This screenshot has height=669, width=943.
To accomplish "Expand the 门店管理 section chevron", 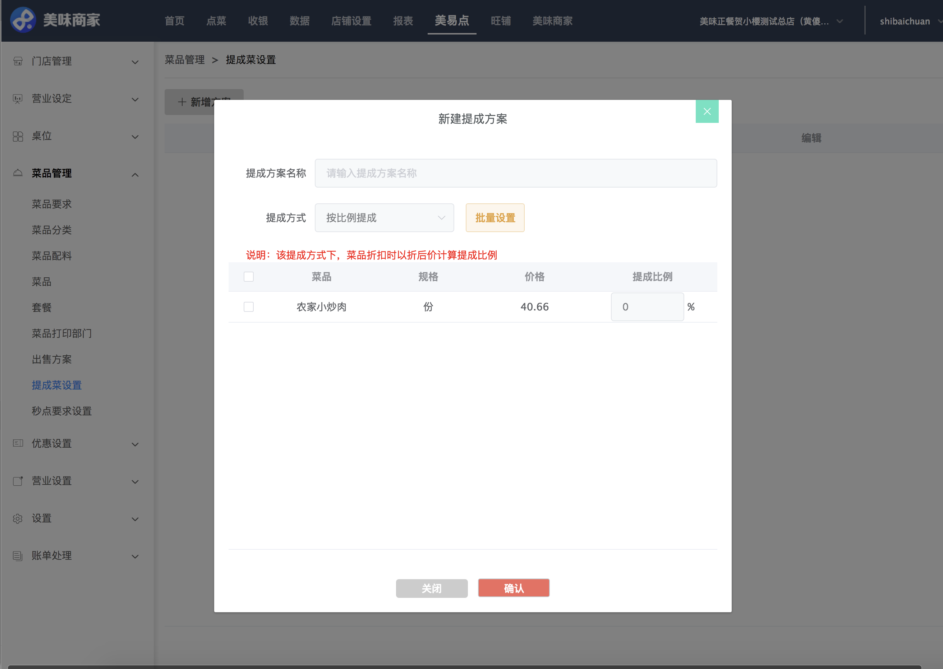I will click(x=135, y=62).
